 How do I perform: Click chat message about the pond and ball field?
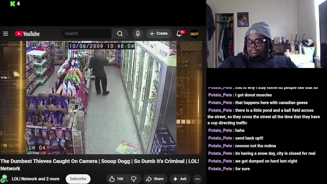click(264, 117)
